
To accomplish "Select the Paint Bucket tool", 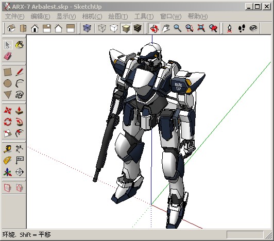I will (x=20, y=45).
